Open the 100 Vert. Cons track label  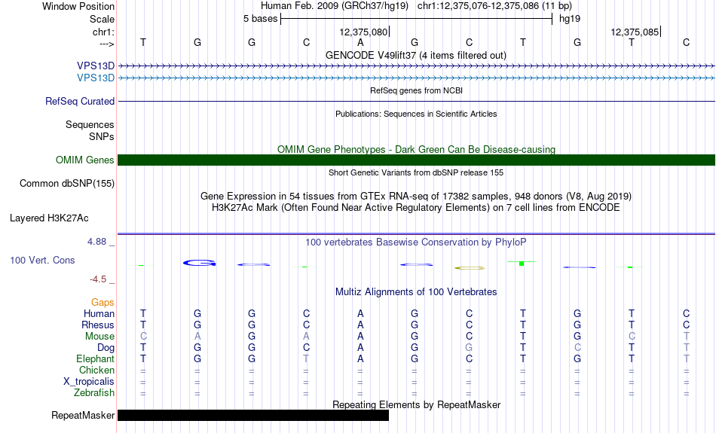pos(42,260)
